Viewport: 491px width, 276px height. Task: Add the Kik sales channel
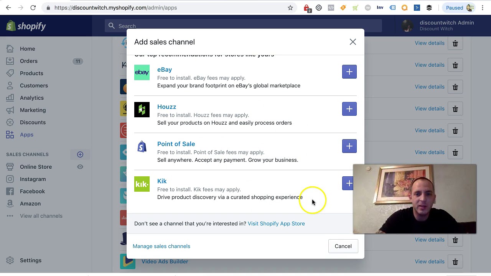(x=348, y=183)
